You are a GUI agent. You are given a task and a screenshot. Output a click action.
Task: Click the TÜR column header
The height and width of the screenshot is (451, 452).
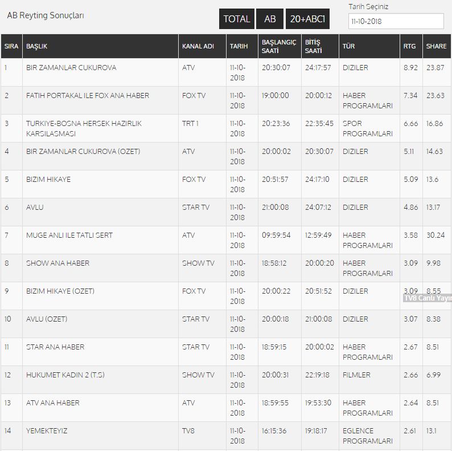tap(348, 46)
